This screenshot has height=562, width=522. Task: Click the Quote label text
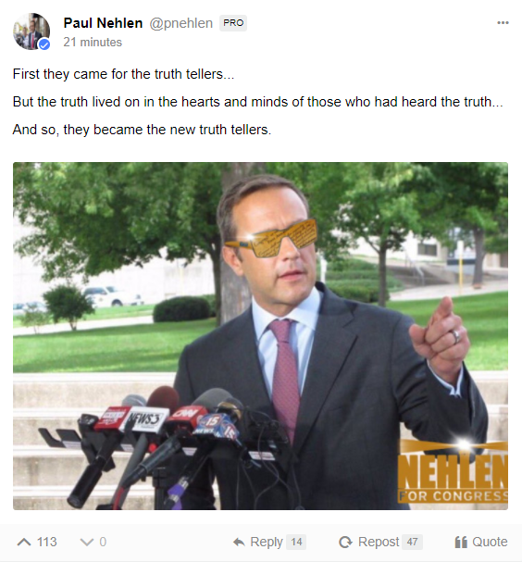pos(490,542)
